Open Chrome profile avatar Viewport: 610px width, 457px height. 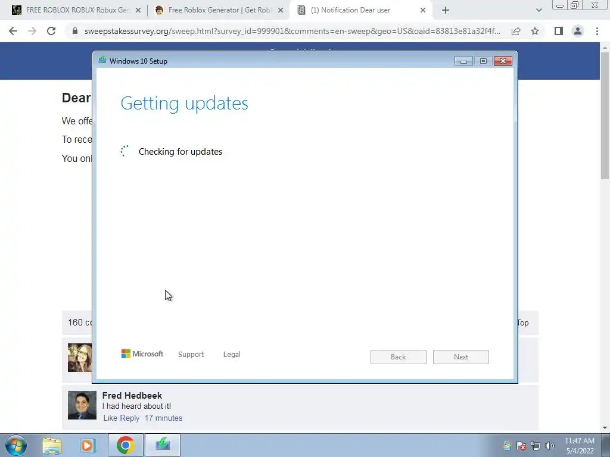578,31
